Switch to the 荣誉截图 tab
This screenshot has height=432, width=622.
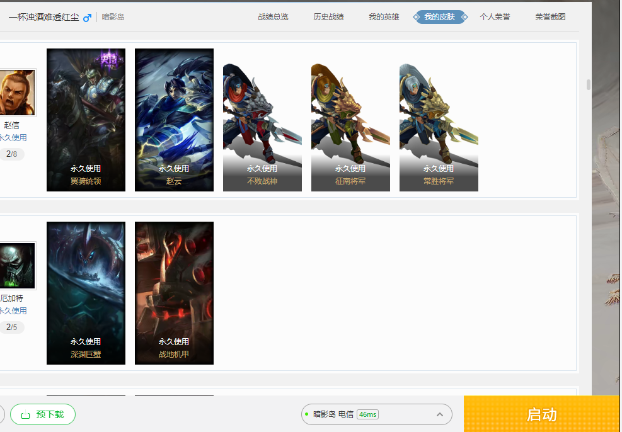550,17
